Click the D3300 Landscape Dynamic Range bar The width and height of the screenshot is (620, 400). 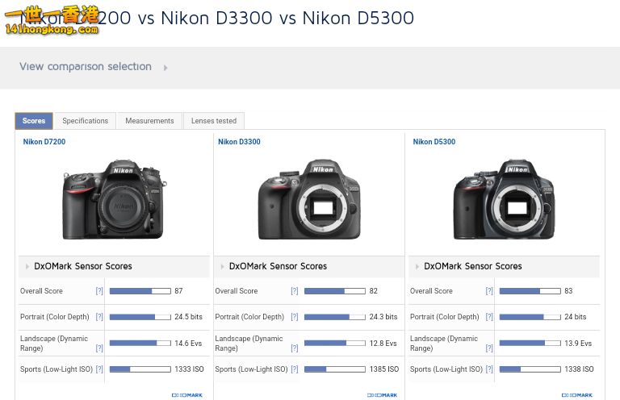tap(335, 343)
